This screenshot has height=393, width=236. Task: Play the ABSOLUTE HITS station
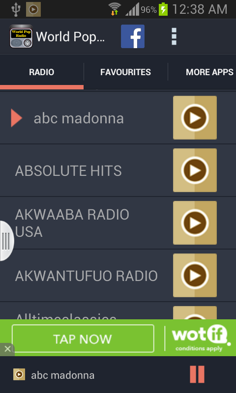[x=195, y=170]
